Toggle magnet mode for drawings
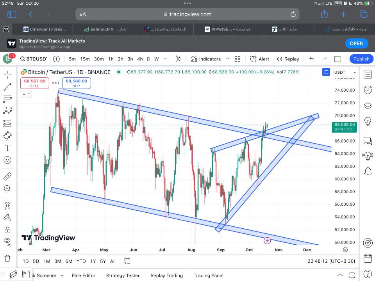Screen dimensions: 375x281 pos(7,205)
